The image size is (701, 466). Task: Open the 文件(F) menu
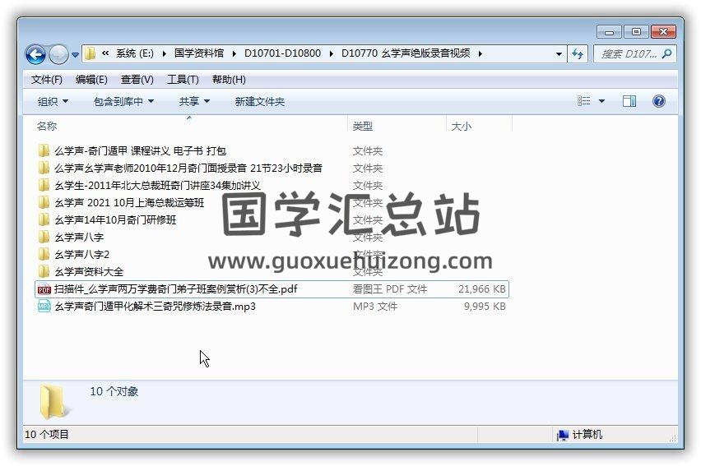(x=47, y=80)
